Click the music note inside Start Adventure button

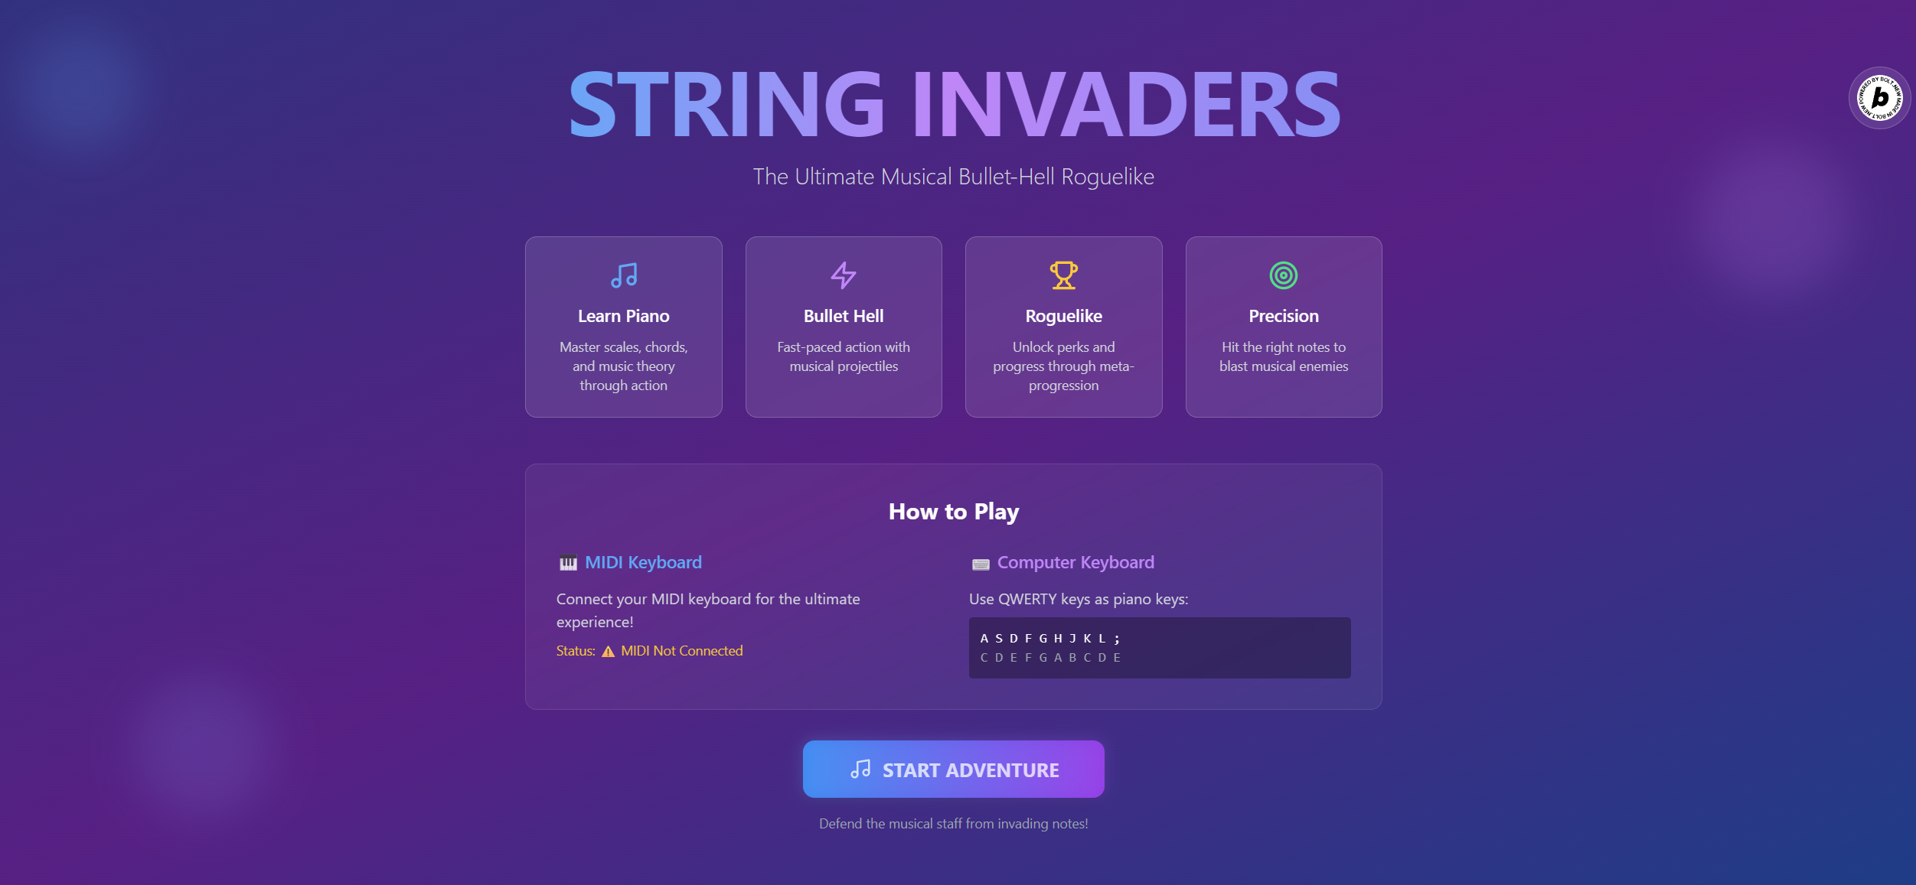point(860,769)
